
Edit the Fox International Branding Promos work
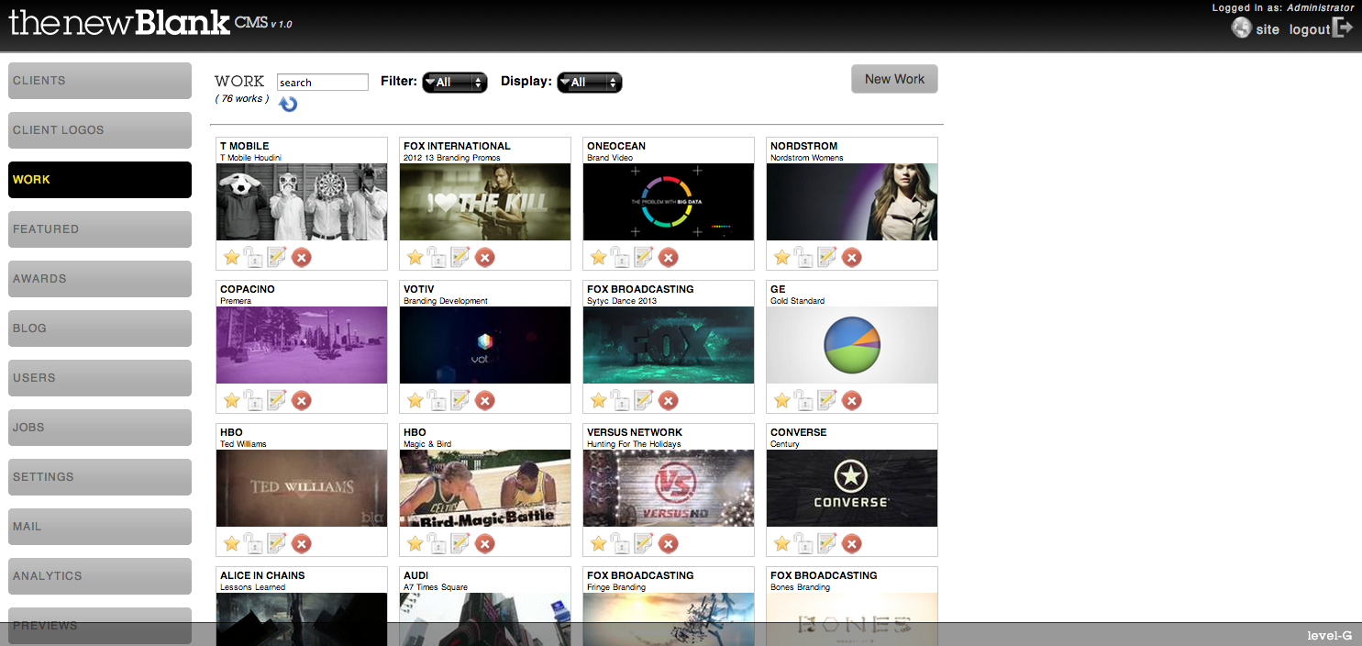point(460,257)
